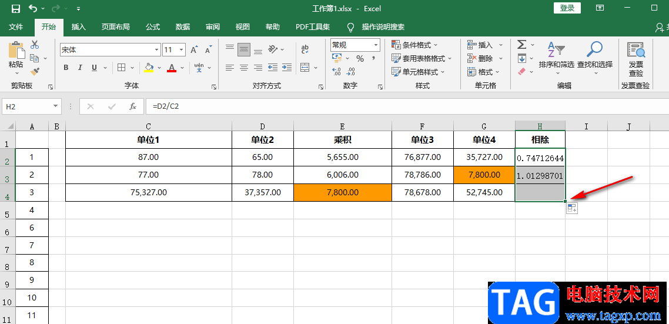Open 格式 format cells menu
The height and width of the screenshot is (324, 669).
[484, 72]
